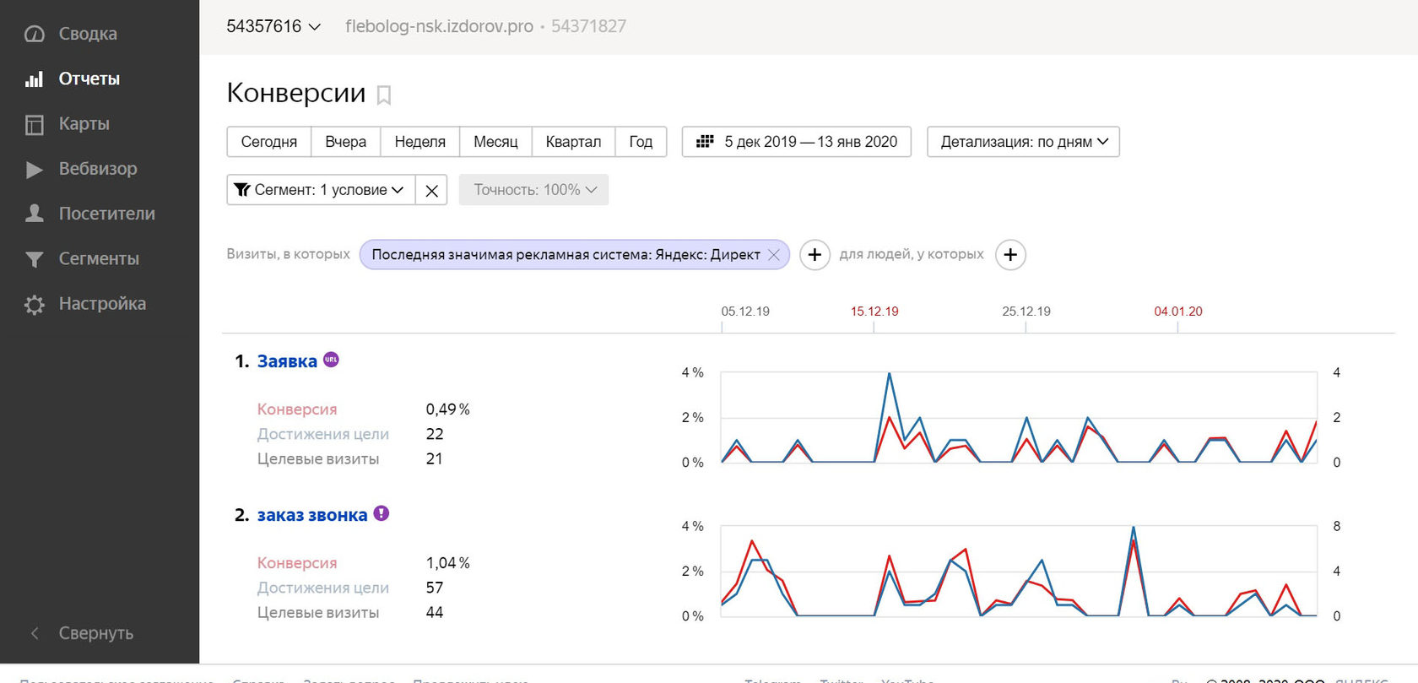Open the заказ звонка goal link

[312, 515]
